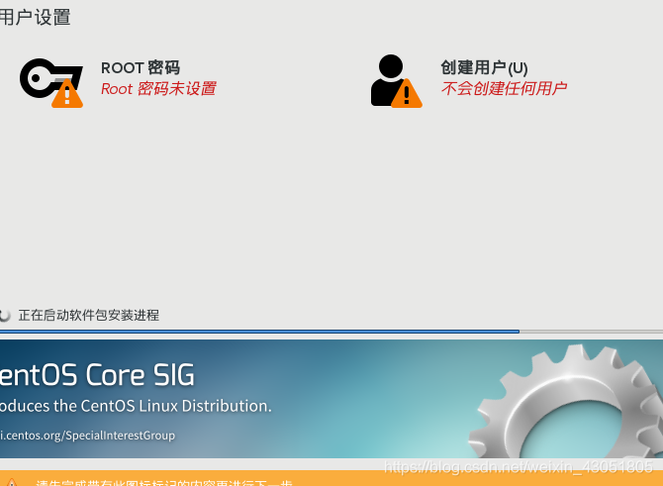Image resolution: width=663 pixels, height=486 pixels.
Task: Select the red 'Root 密码未设置' status text
Action: pyautogui.click(x=158, y=89)
